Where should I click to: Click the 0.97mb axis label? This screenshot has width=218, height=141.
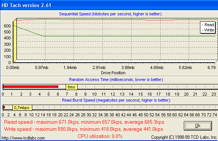click(41, 67)
